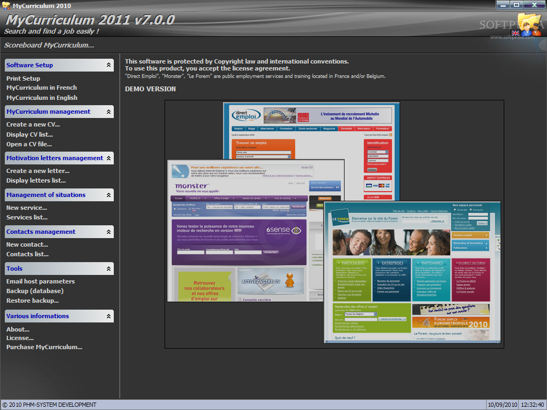The height and width of the screenshot is (410, 547).
Task: Click the DEMO VERSION label
Action: pyautogui.click(x=150, y=89)
